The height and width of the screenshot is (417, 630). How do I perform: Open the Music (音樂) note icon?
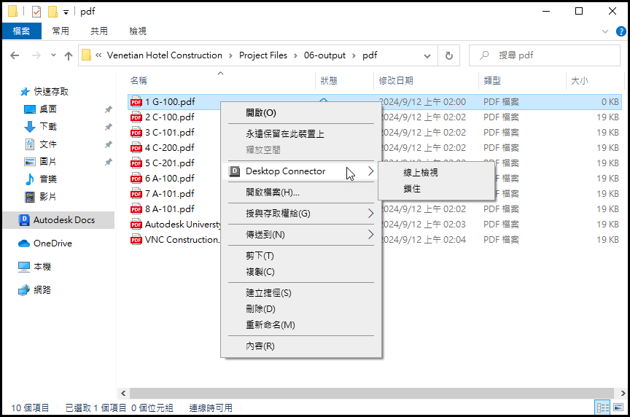[30, 179]
